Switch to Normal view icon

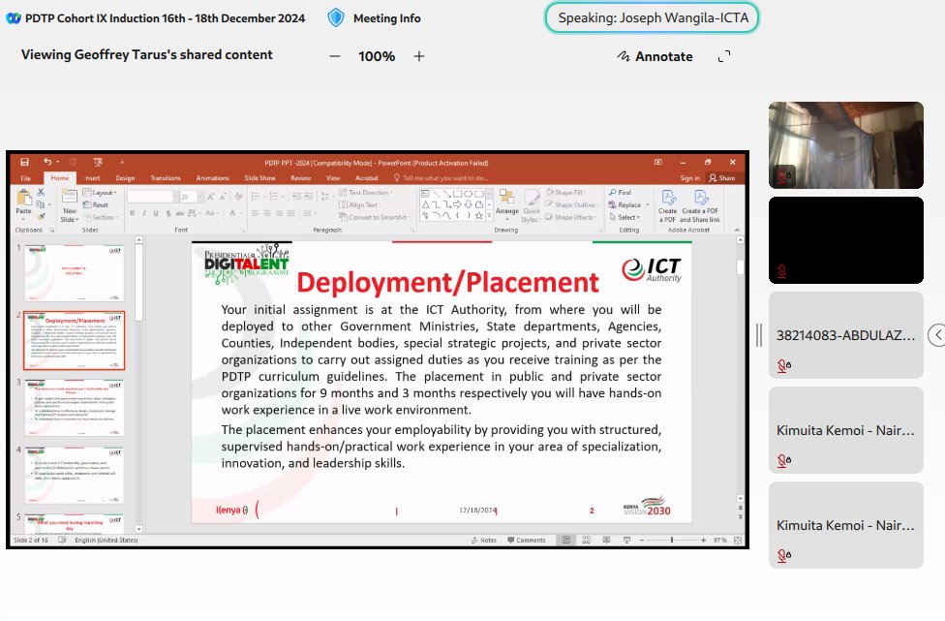[x=566, y=541]
